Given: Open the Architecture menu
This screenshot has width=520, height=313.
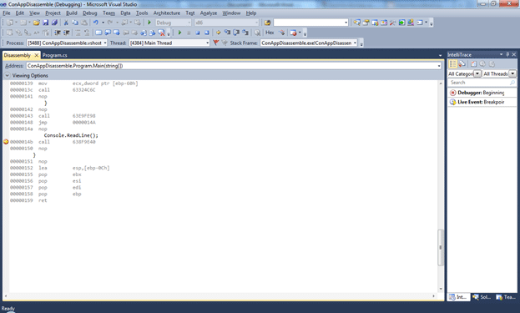Looking at the screenshot, I should (x=166, y=13).
